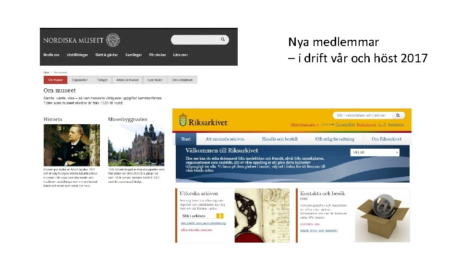Click the Besök arkiv och läsesalar link

319,231
